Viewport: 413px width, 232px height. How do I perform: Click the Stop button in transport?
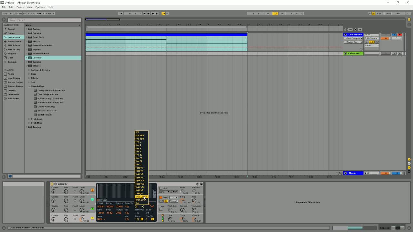tap(148, 14)
